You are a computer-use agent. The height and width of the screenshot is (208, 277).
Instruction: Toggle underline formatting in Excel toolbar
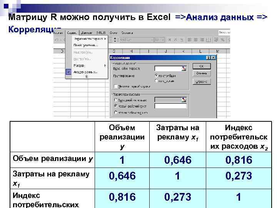[x=182, y=40]
